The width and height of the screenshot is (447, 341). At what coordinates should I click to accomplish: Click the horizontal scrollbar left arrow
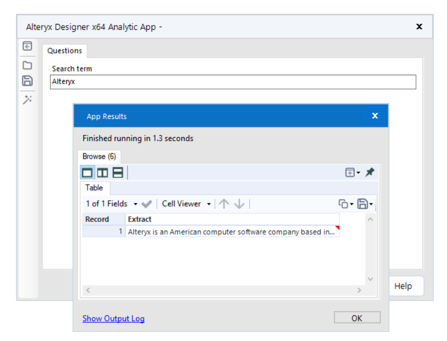(88, 290)
